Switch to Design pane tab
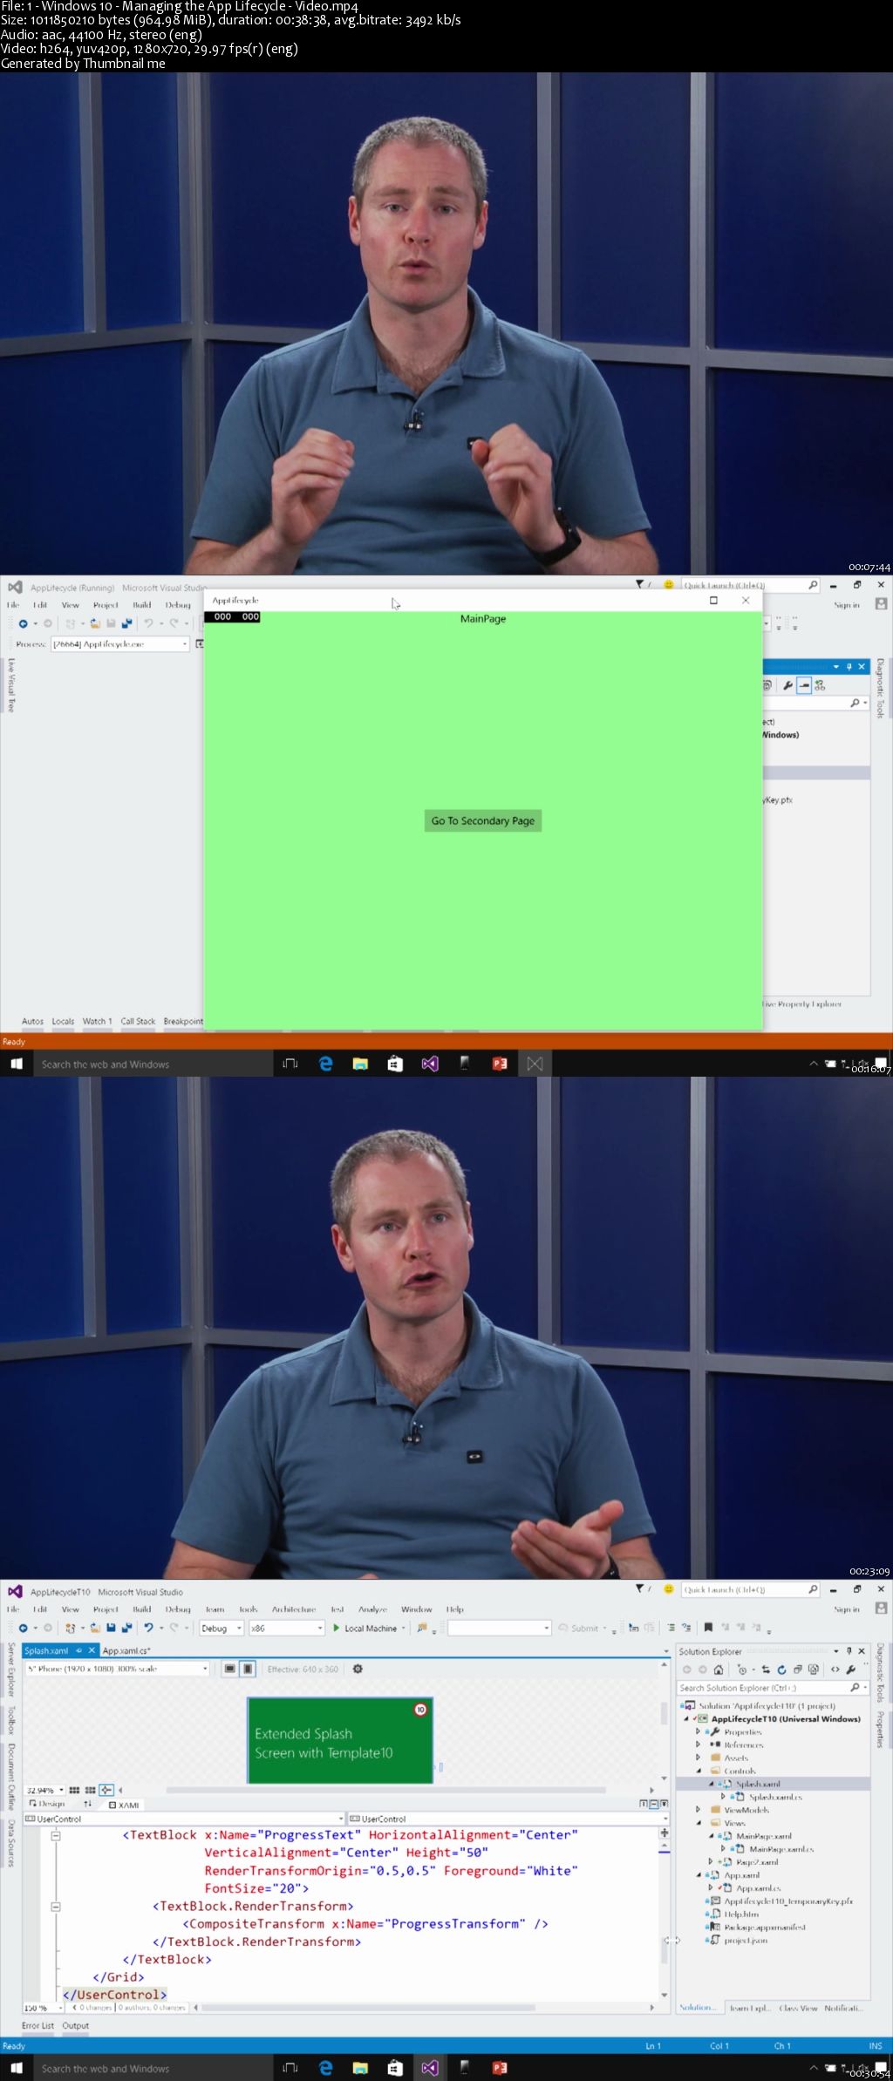Viewport: 893px width, 2081px height. tap(47, 1804)
